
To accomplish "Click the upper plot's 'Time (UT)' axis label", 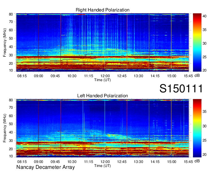I will pyautogui.click(x=103, y=80).
